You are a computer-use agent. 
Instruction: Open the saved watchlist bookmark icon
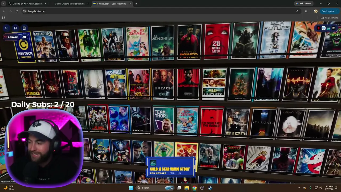click(15, 28)
